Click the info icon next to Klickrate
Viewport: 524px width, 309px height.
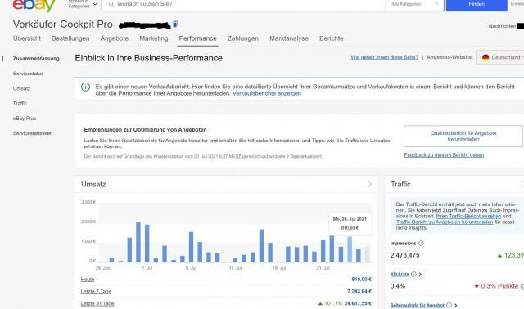[413, 275]
